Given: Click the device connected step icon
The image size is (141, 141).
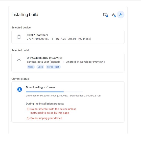Looking at the screenshot, I should (106, 15).
